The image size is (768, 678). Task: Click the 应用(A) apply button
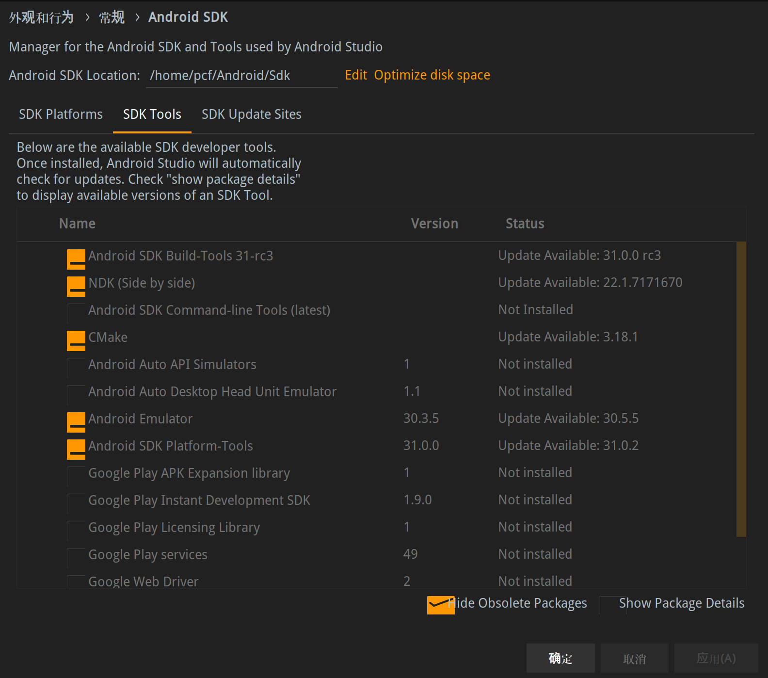pos(716,658)
